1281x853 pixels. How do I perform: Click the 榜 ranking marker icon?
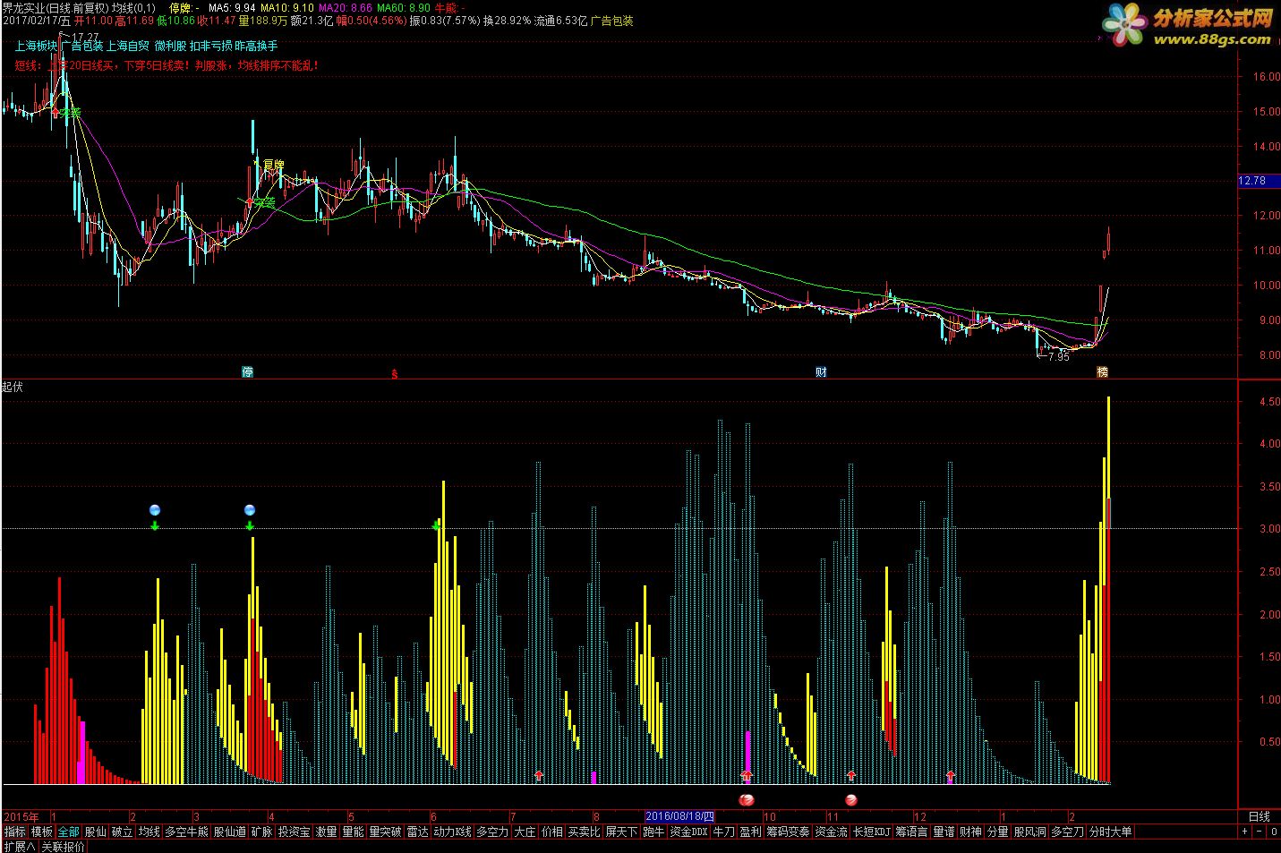(1102, 371)
